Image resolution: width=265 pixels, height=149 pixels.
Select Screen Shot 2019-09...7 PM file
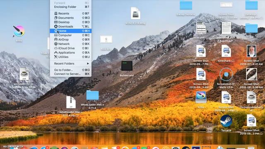click(x=201, y=51)
